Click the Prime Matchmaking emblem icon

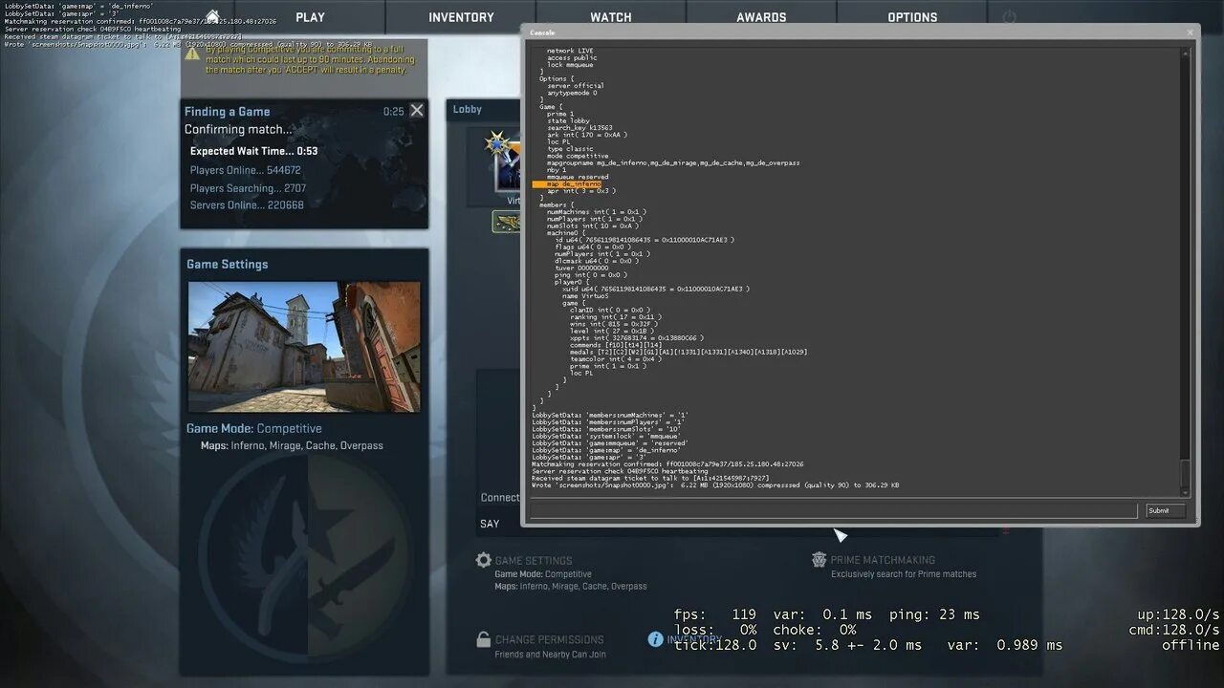[x=820, y=560]
